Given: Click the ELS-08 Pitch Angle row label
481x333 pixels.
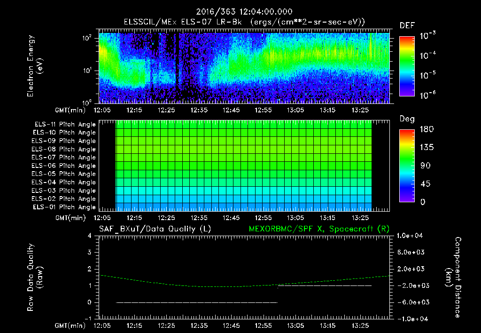Looking at the screenshot, I should coord(64,149).
